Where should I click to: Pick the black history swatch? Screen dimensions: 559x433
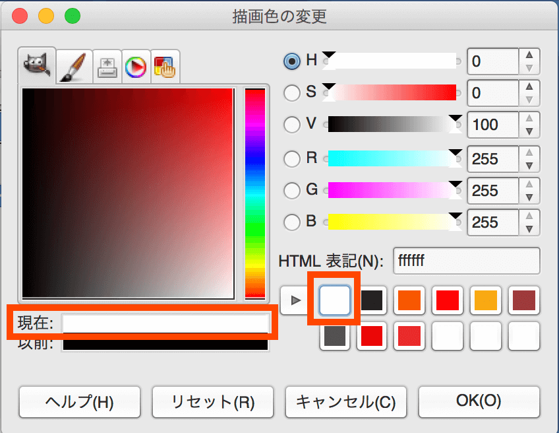[372, 300]
